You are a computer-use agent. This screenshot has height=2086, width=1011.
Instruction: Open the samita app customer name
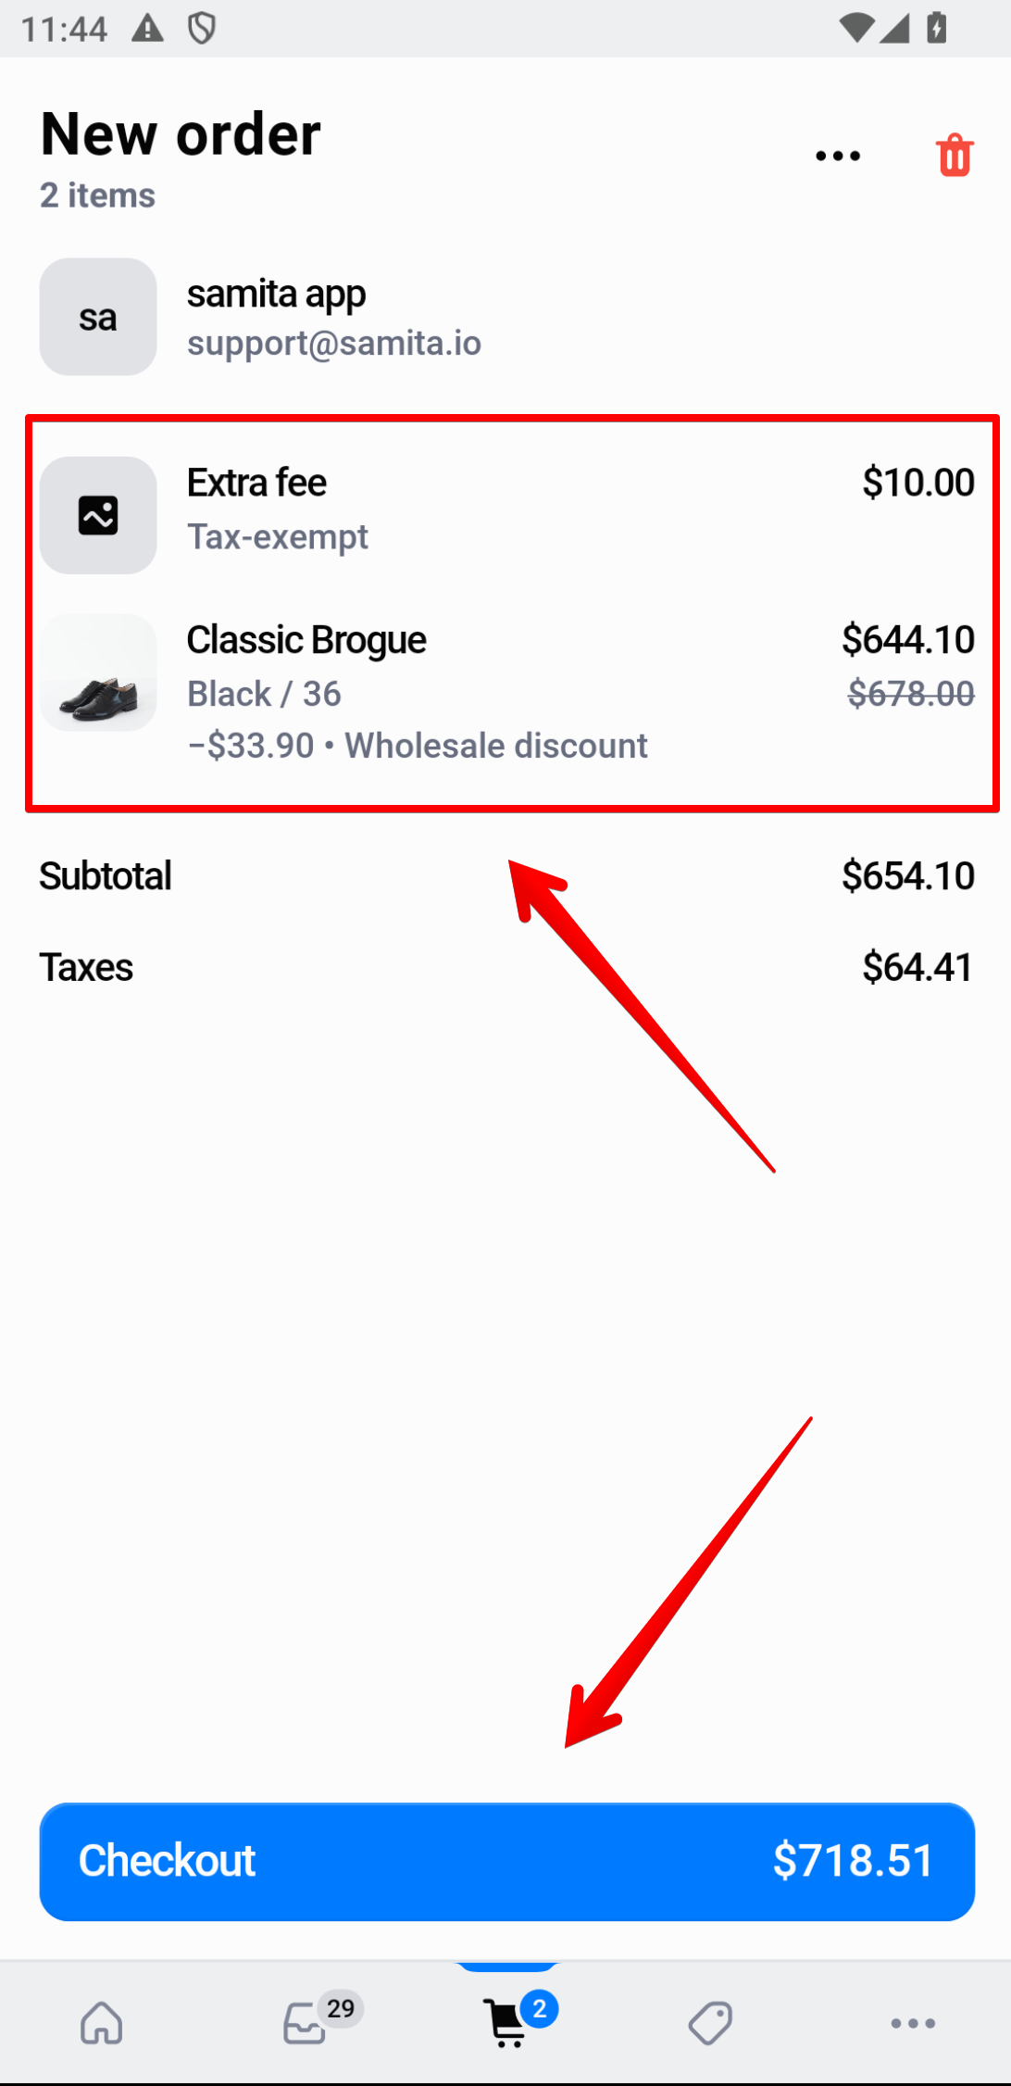click(x=276, y=295)
